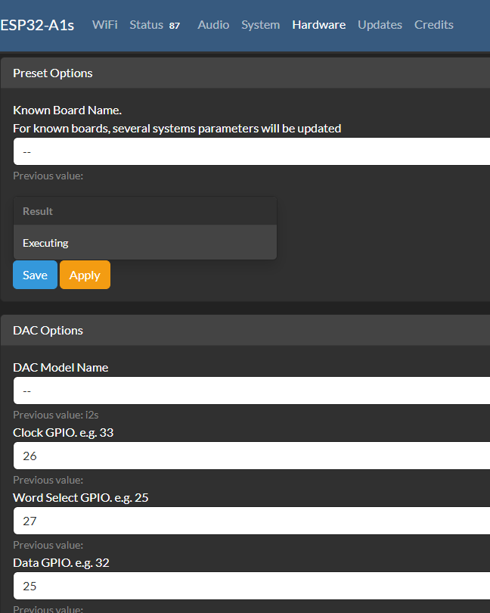Expand the DAC Model Name dropdown
Image resolution: width=490 pixels, height=613 pixels.
click(251, 391)
